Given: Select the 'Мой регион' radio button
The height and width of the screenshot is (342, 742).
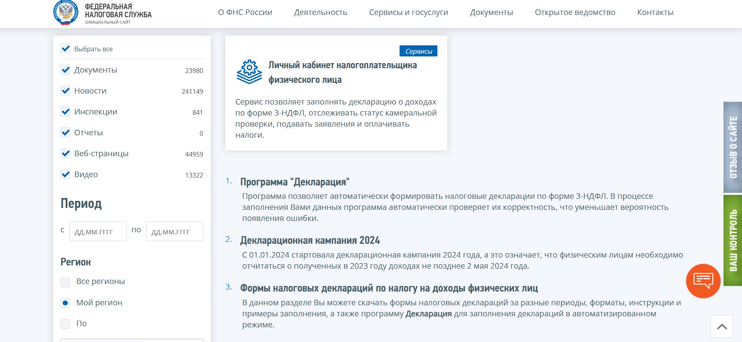Looking at the screenshot, I should (x=65, y=303).
